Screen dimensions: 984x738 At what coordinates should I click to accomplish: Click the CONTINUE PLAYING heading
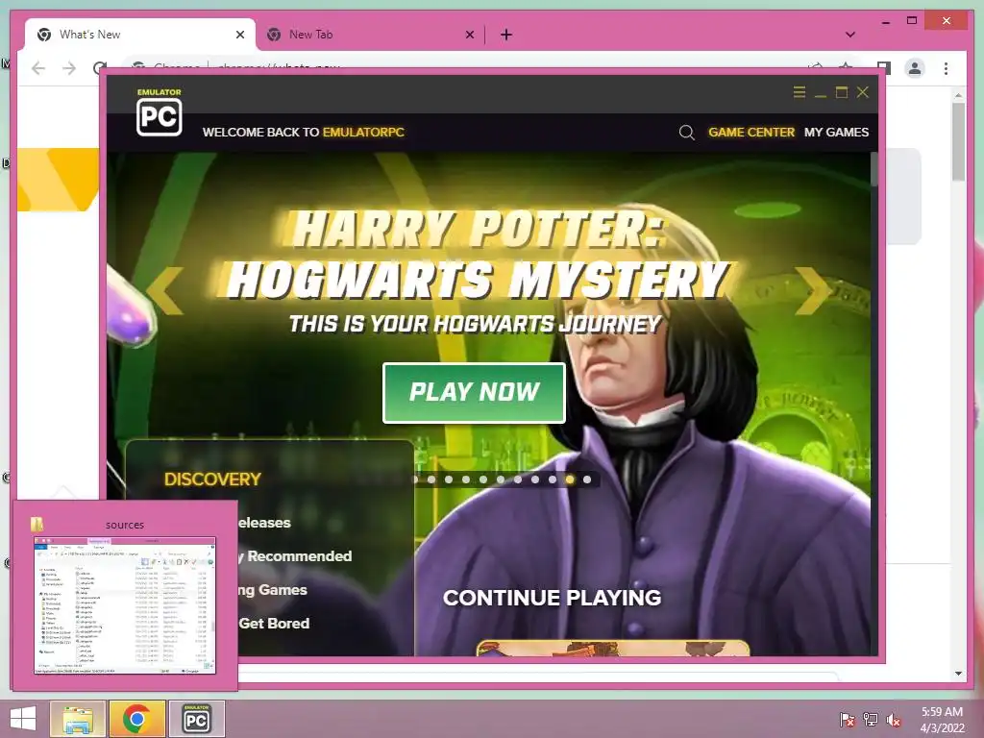[553, 598]
